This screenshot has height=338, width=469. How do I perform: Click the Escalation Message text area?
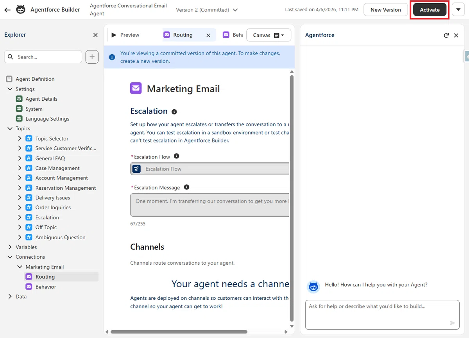click(x=209, y=205)
